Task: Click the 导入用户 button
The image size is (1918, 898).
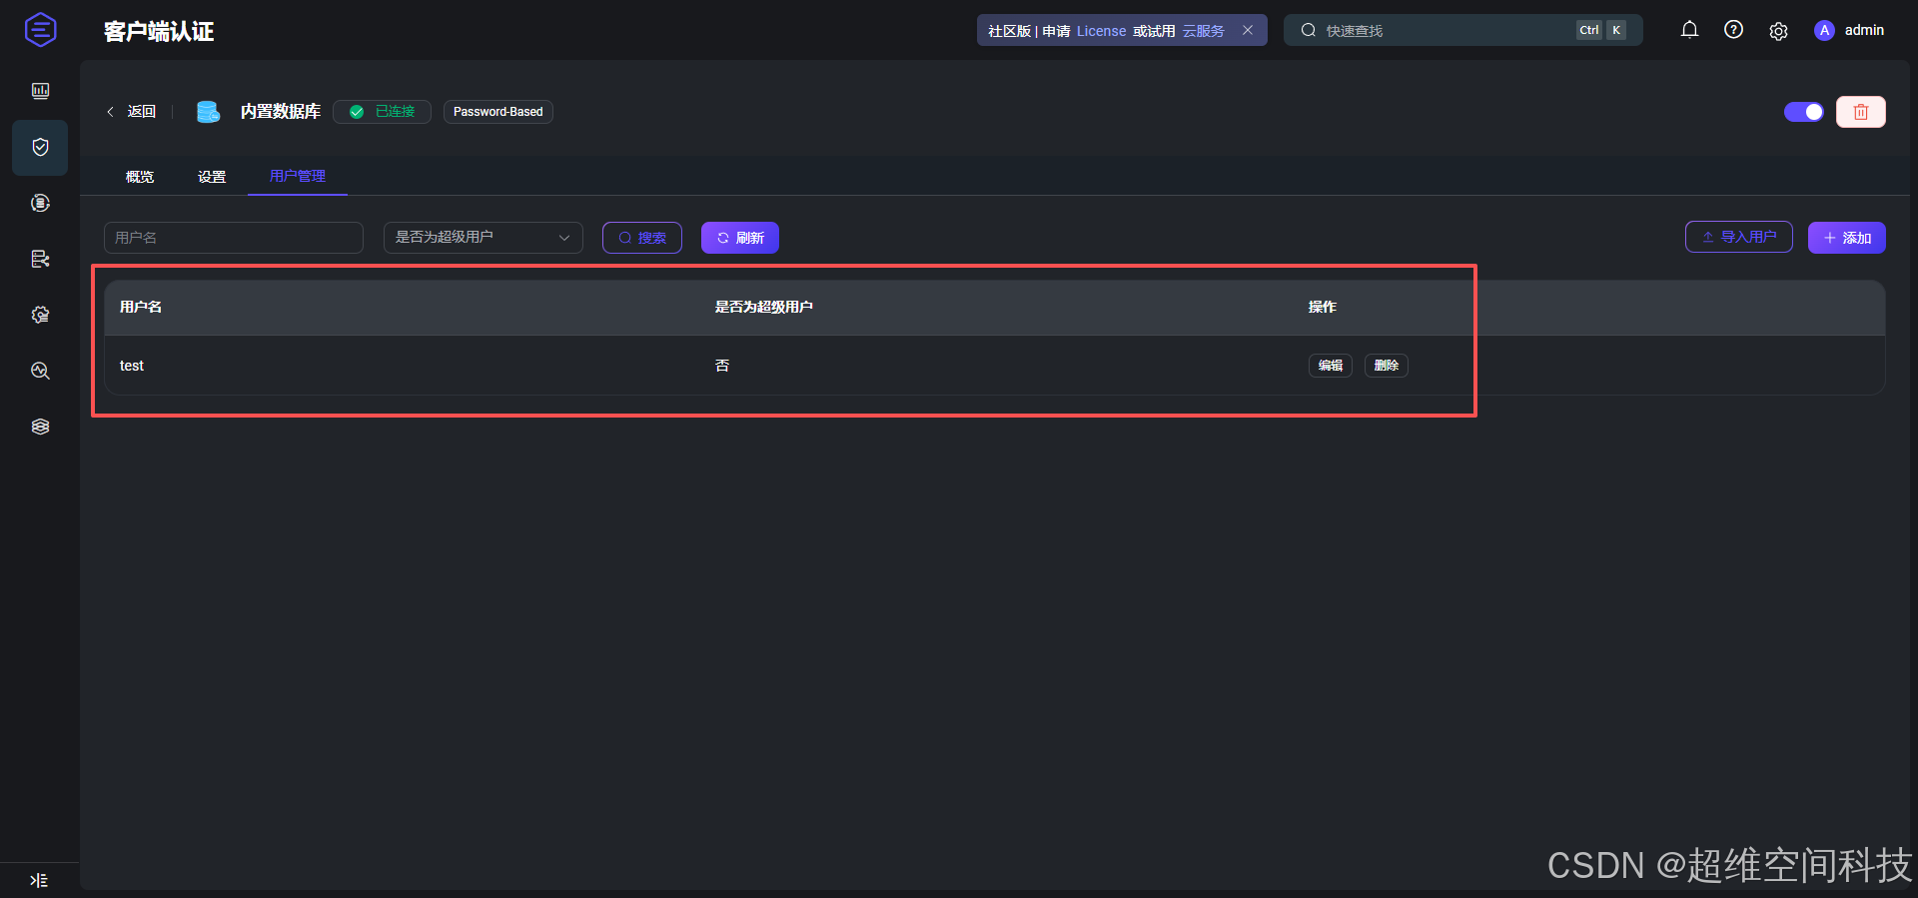Action: pyautogui.click(x=1739, y=237)
